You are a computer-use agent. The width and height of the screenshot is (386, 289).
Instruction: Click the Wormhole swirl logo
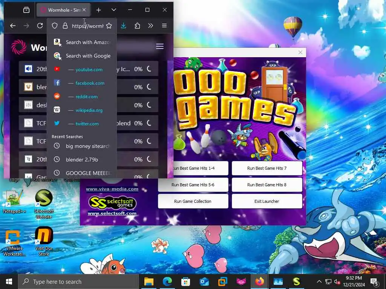click(x=19, y=47)
